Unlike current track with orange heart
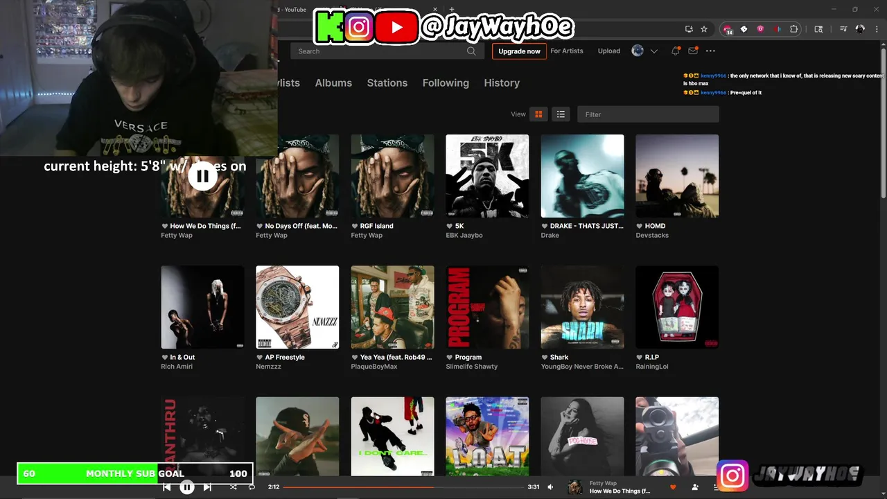 [672, 487]
